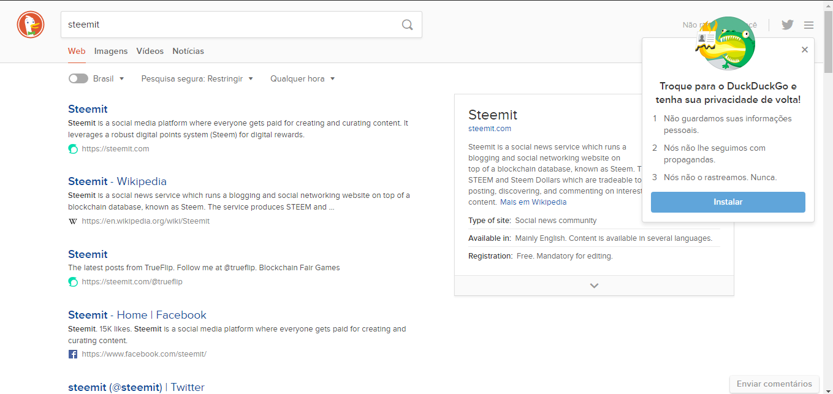Click Type of site: Social news community
833x394 pixels.
click(x=532, y=221)
